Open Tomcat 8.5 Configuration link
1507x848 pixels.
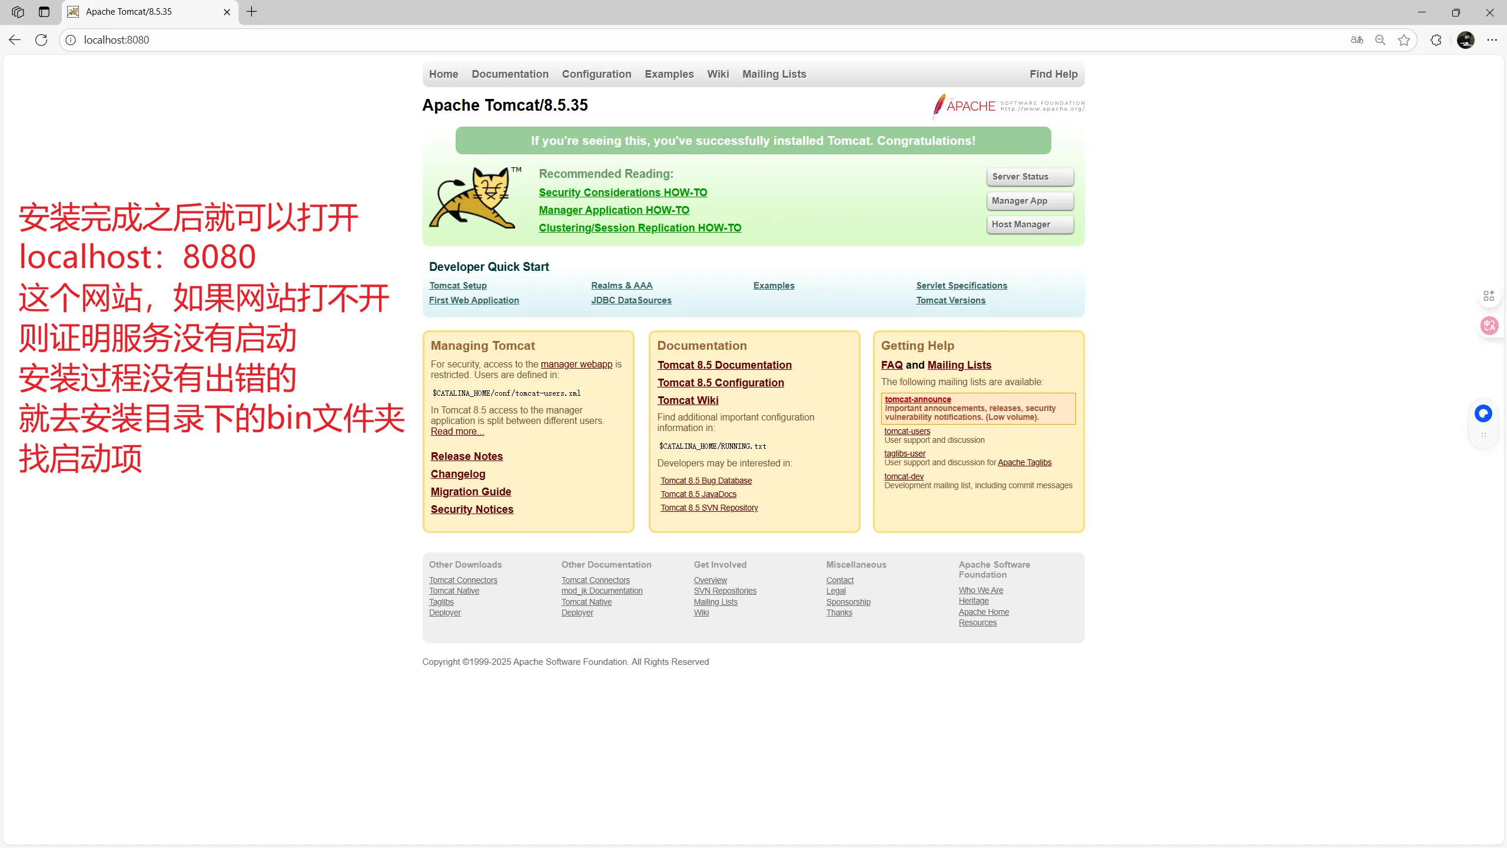click(721, 383)
